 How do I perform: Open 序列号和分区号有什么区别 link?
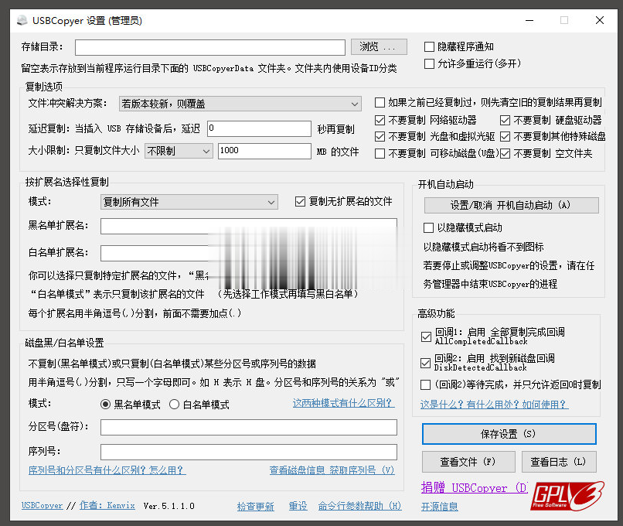tap(107, 470)
